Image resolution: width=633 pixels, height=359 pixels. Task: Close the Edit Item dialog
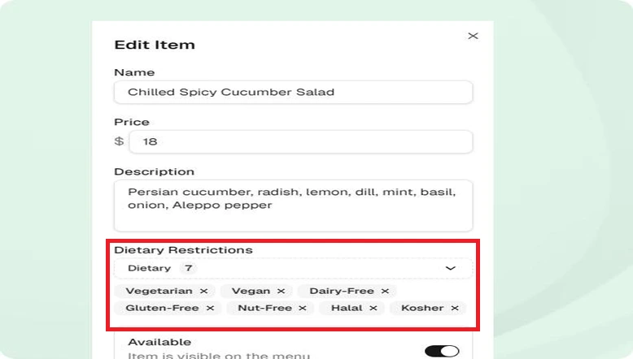pyautogui.click(x=474, y=36)
